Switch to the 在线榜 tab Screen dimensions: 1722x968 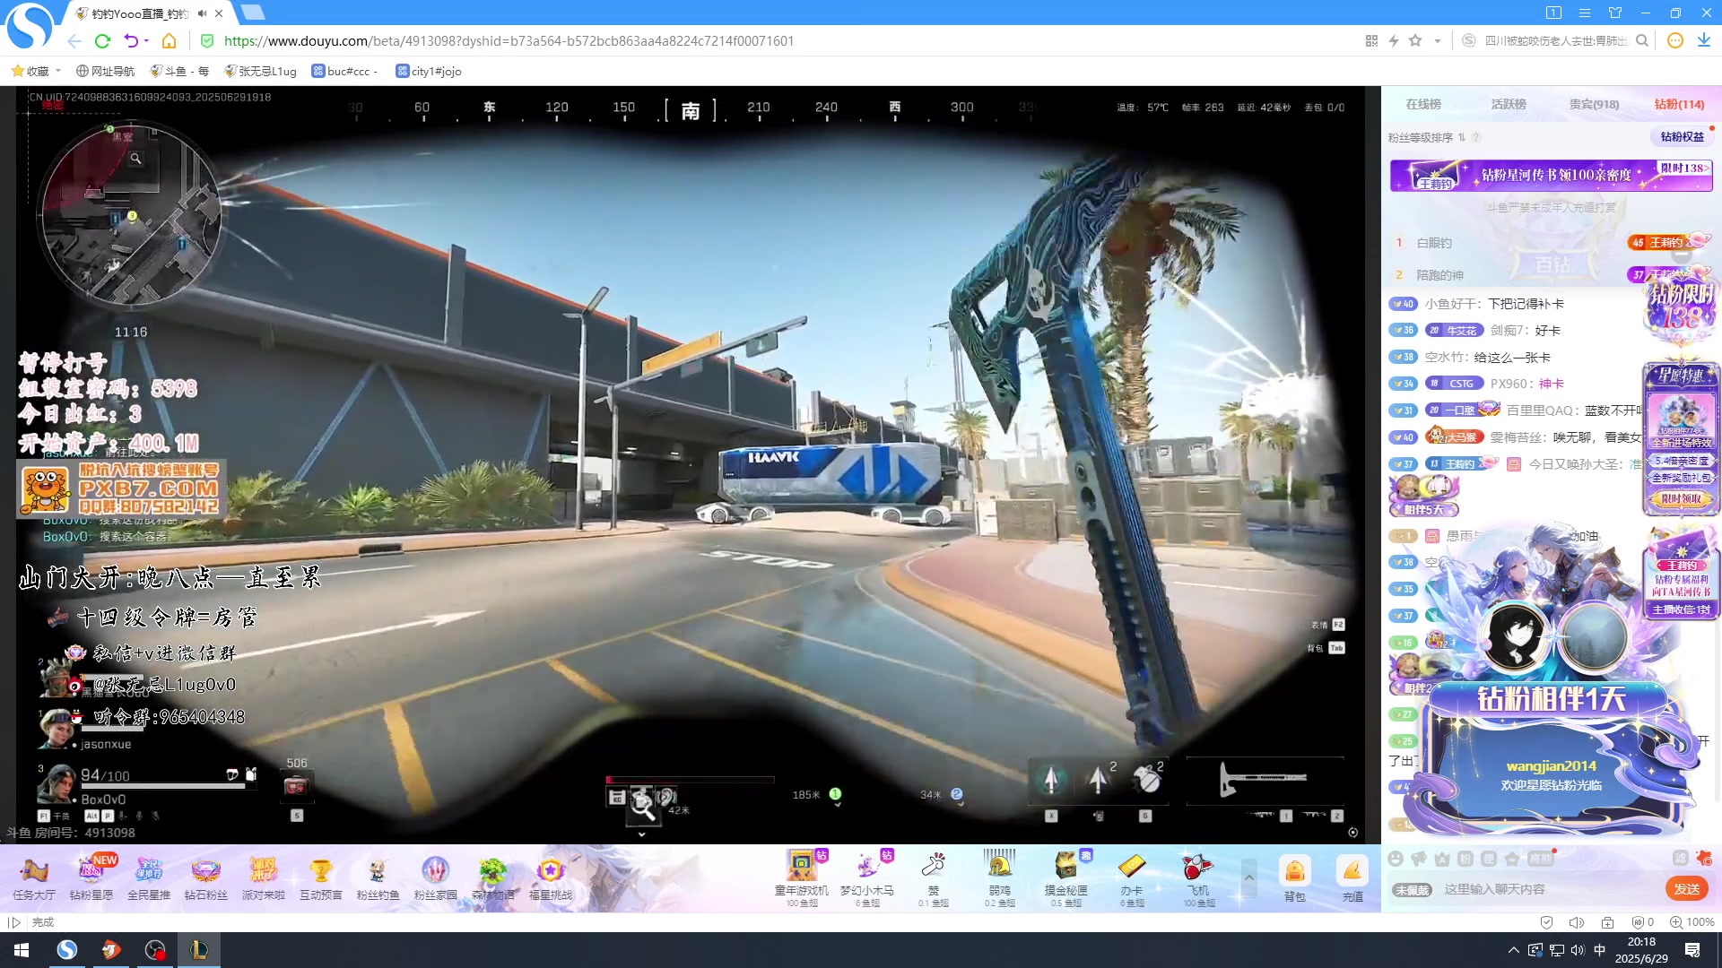[1423, 104]
